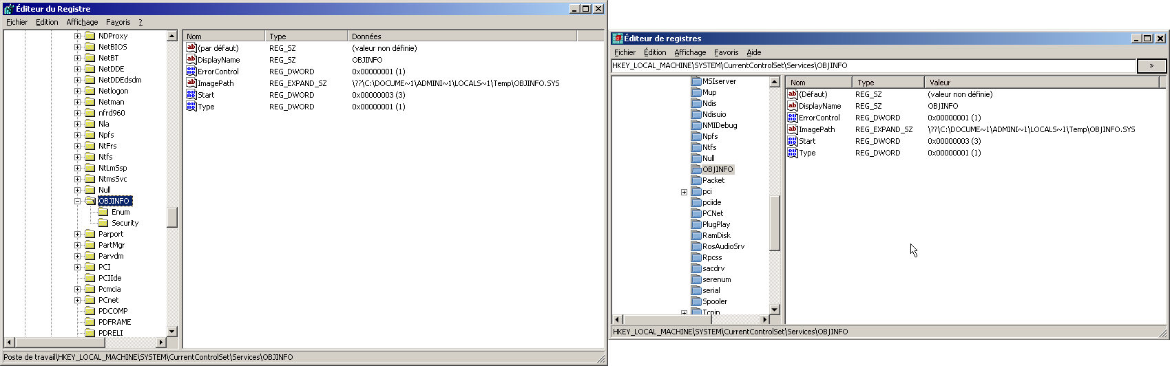Click the left tree's vertical scrollbar down arrow
This screenshot has width=1170, height=366.
pos(172,332)
